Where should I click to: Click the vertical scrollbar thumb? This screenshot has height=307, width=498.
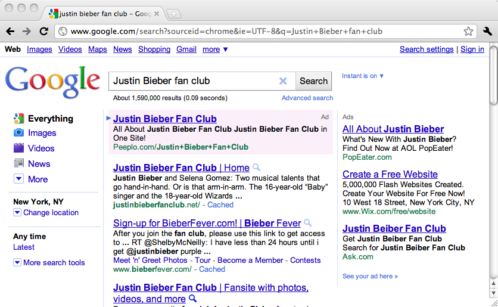[493, 76]
